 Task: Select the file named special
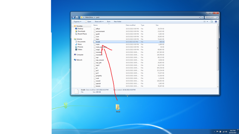[x=98, y=83]
